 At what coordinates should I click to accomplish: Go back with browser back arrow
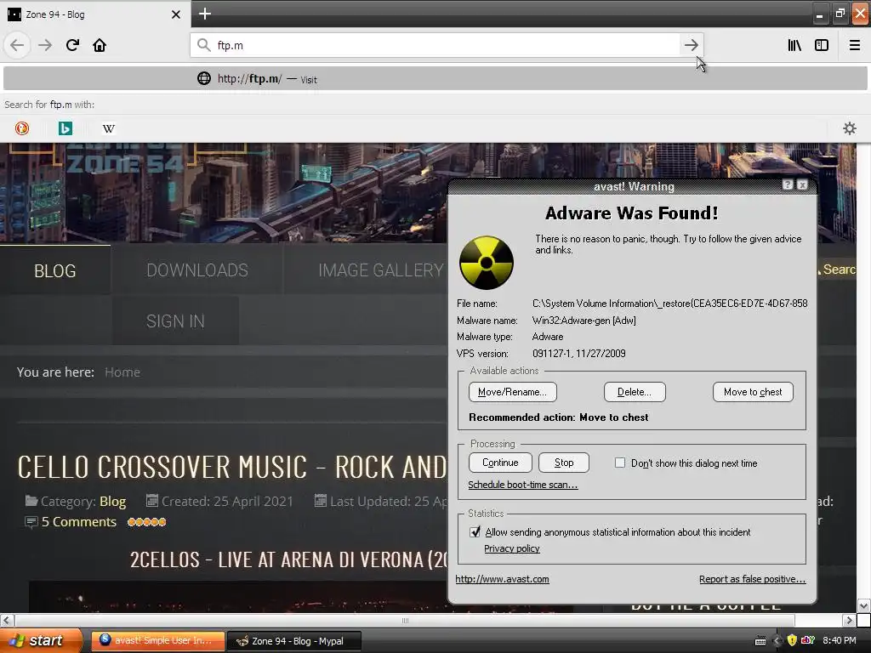17,45
